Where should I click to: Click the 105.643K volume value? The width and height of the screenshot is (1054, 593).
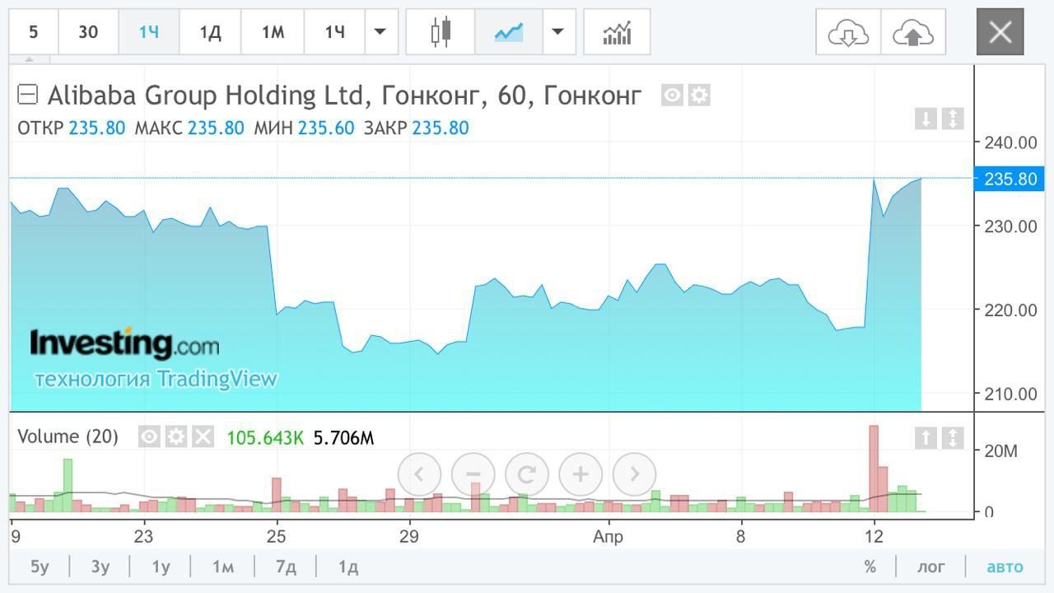pyautogui.click(x=265, y=438)
